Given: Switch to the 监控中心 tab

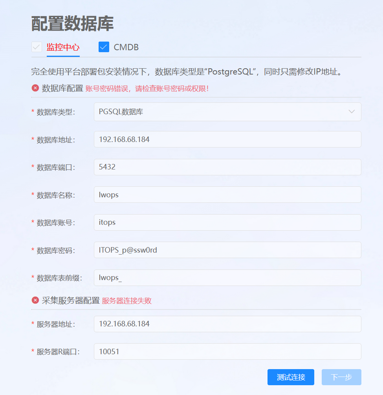Looking at the screenshot, I should [x=63, y=47].
